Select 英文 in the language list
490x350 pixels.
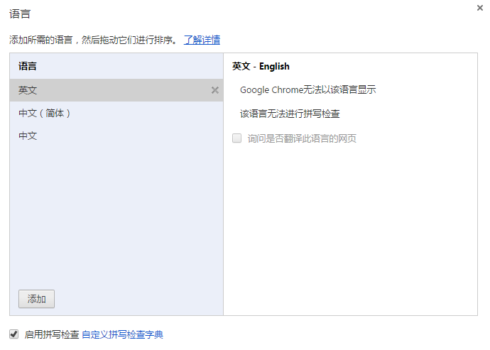pos(116,90)
